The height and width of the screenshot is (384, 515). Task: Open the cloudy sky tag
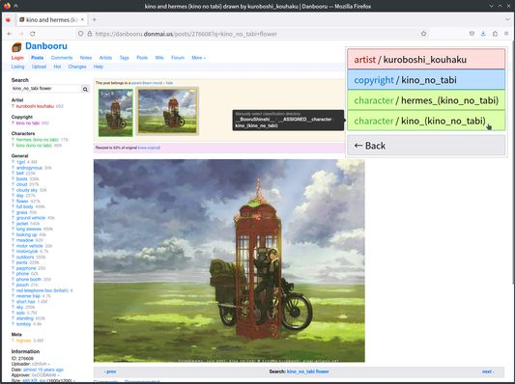[x=27, y=190]
